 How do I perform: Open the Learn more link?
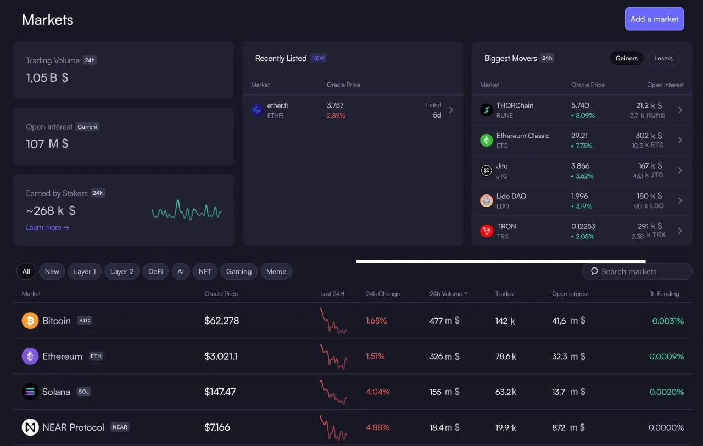(x=48, y=227)
